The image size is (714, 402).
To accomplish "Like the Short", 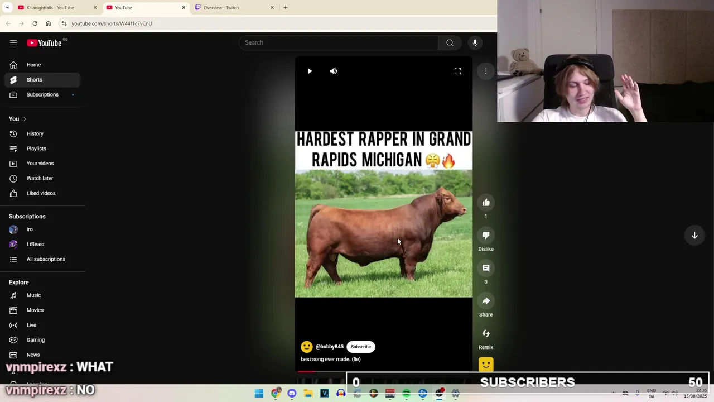I will [486, 203].
